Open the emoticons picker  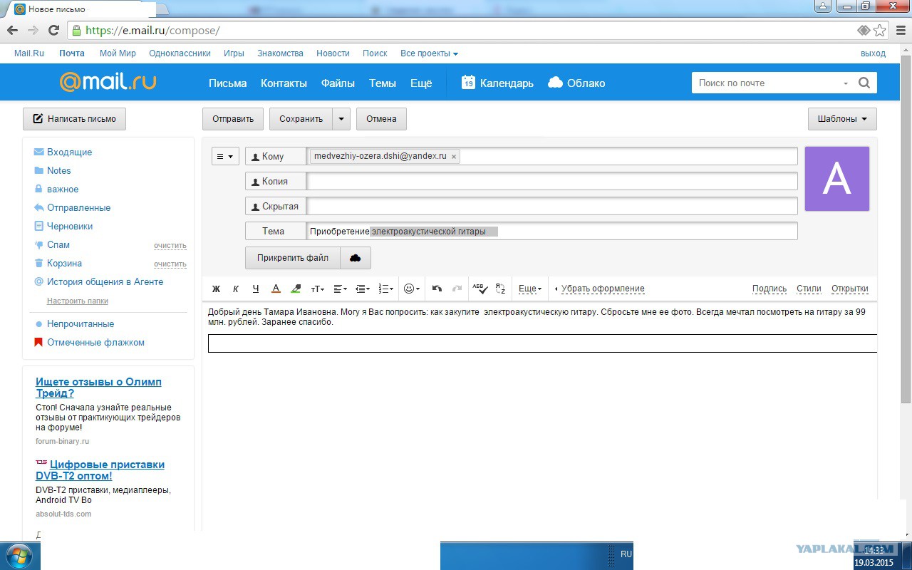click(412, 289)
